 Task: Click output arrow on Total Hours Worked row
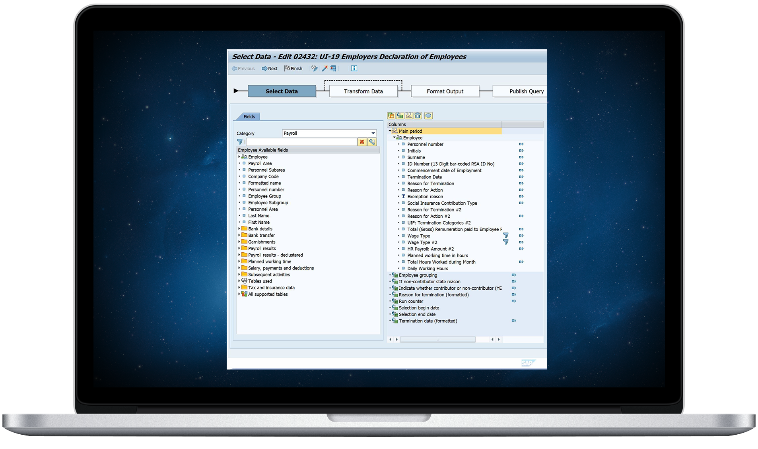tap(521, 262)
